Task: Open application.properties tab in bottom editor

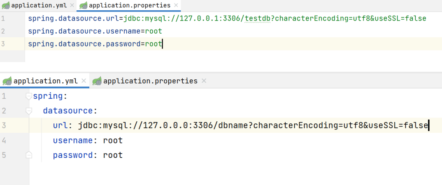Action: point(150,81)
